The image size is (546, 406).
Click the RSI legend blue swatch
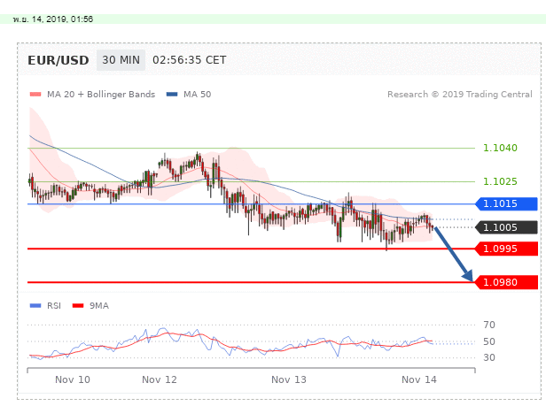35,306
